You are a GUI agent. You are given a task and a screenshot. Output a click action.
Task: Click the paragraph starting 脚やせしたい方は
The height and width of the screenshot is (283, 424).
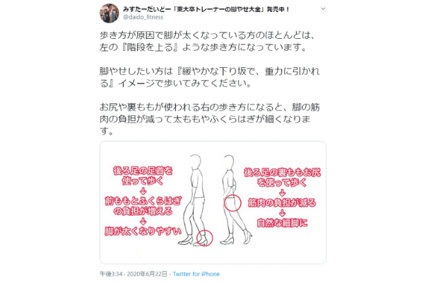point(210,77)
